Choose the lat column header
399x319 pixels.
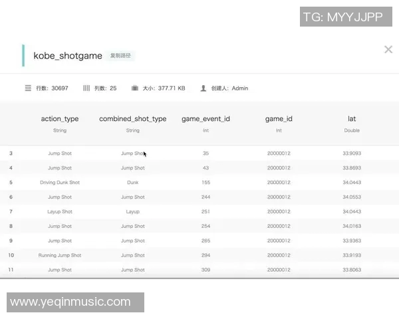click(352, 119)
